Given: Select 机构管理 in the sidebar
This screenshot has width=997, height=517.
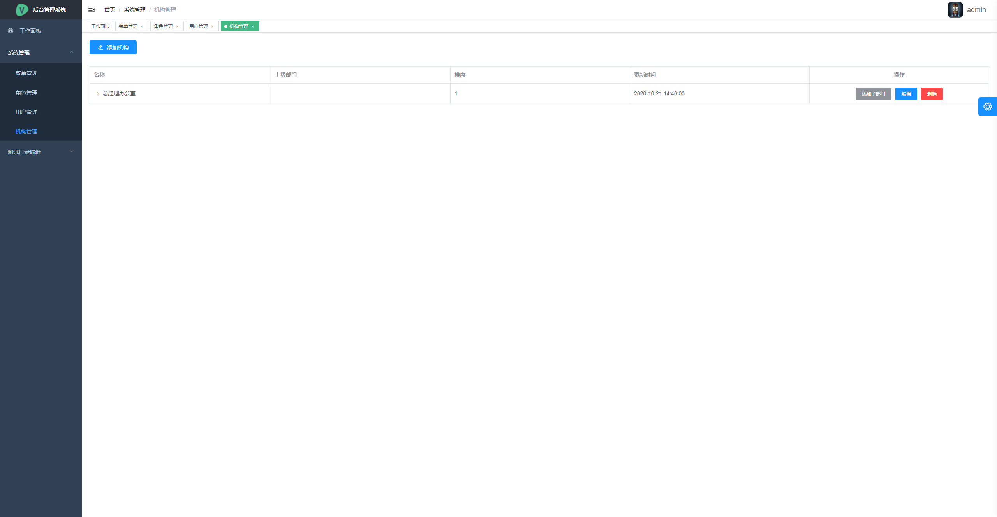Looking at the screenshot, I should (41, 131).
